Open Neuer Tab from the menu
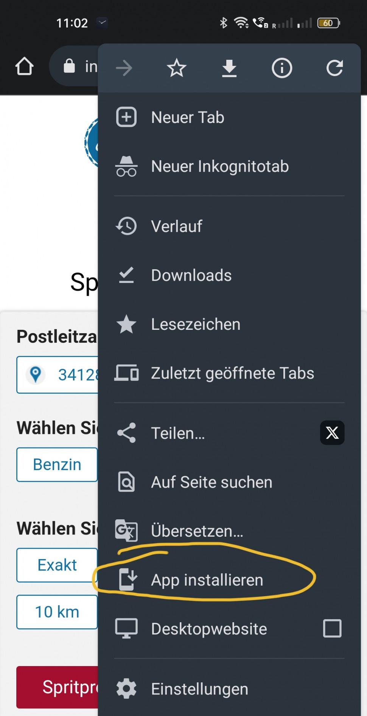 [x=188, y=117]
